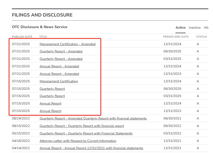Select the Active filings tab
Viewport: 213px width, 153px height.
click(180, 28)
